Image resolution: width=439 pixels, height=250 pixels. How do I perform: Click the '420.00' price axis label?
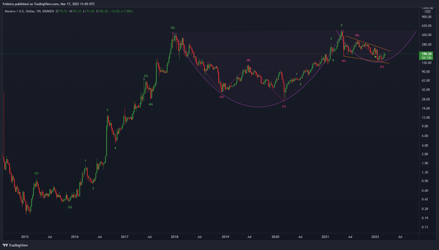point(427,35)
